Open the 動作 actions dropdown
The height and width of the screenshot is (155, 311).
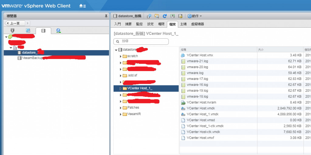[195, 16]
